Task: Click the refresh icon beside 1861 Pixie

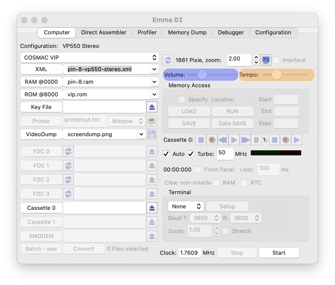Action: coord(168,60)
